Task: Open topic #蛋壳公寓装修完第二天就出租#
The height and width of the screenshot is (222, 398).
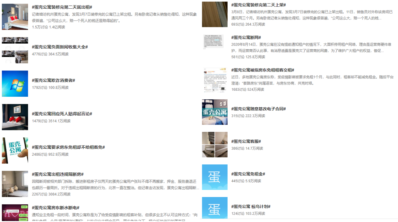Action: tap(62, 7)
